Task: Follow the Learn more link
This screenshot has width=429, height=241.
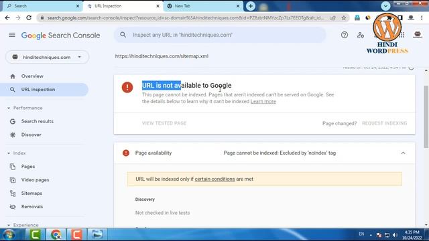Action: 263,101
